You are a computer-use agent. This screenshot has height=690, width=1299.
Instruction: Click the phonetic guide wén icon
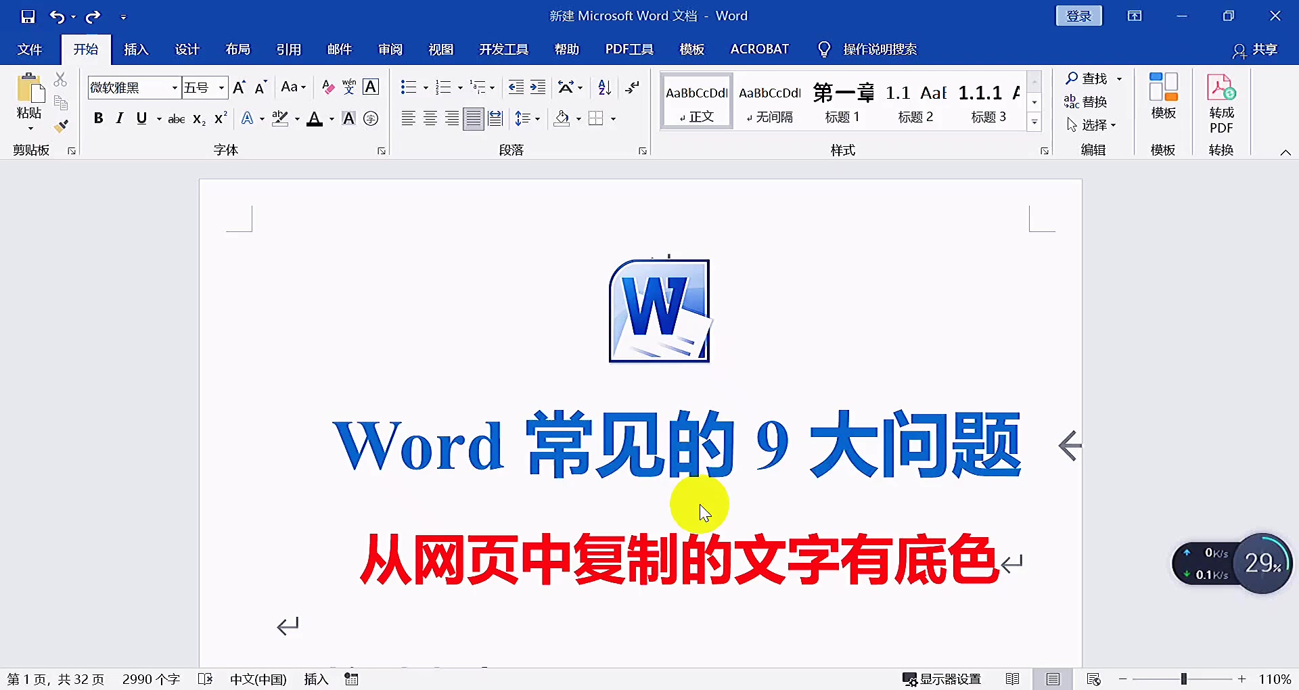(349, 87)
